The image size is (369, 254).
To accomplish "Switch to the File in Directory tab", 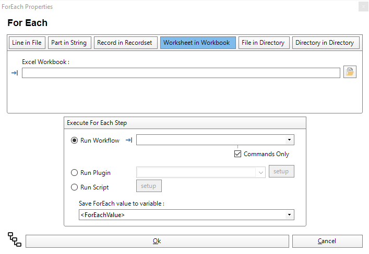I will point(263,43).
